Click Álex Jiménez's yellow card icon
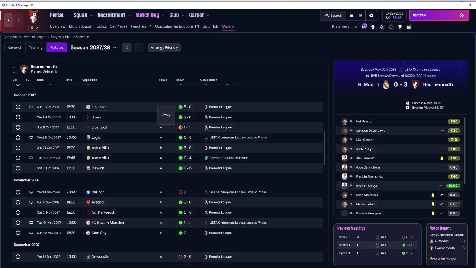The image size is (476, 268). point(442,158)
